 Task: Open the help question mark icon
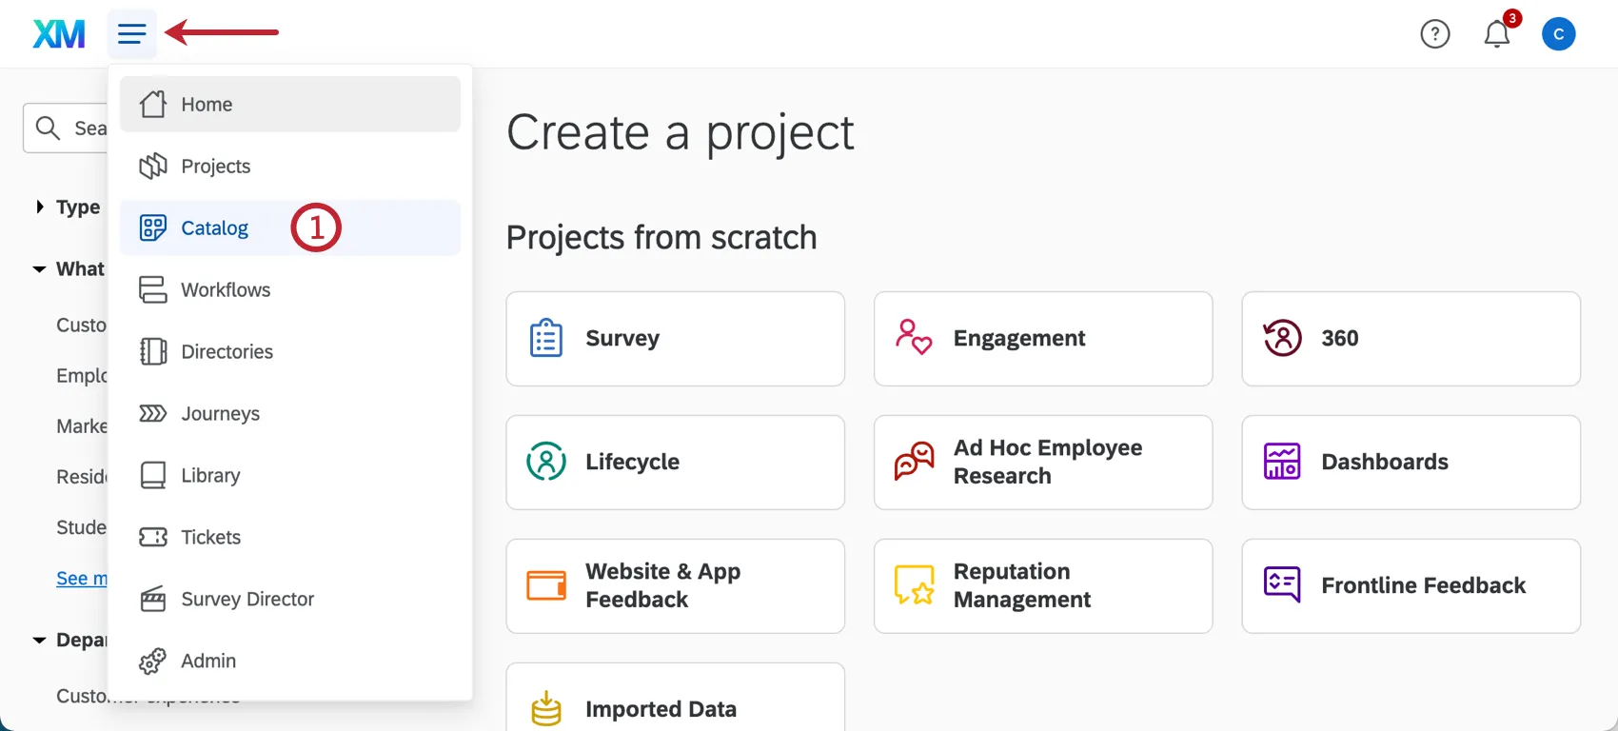(x=1434, y=34)
